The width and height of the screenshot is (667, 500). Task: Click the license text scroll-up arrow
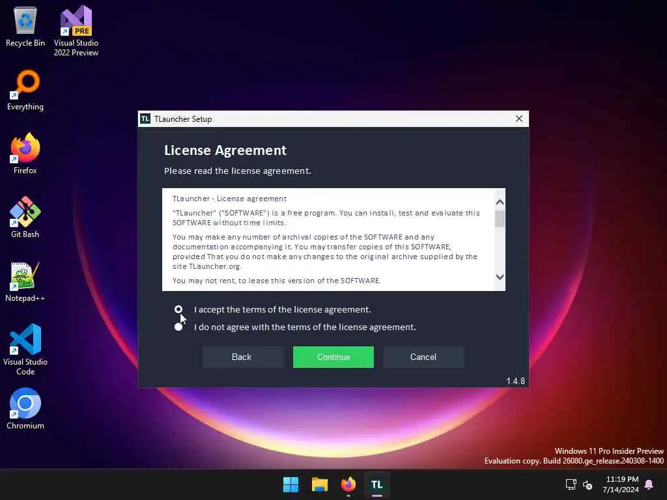pos(500,202)
